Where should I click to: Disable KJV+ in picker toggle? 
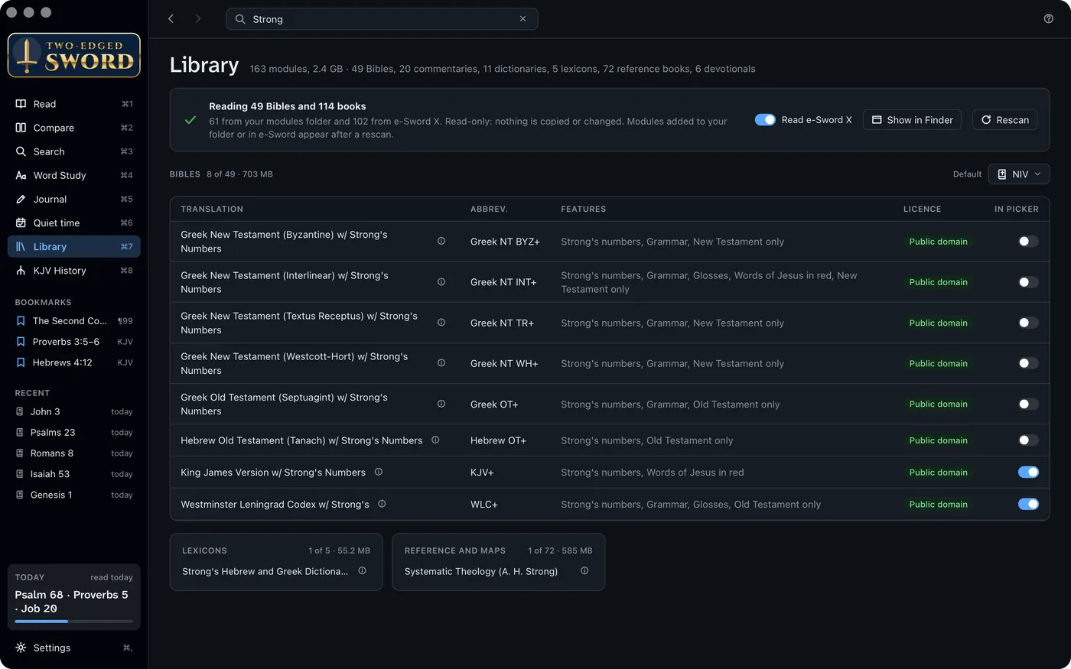1028,473
